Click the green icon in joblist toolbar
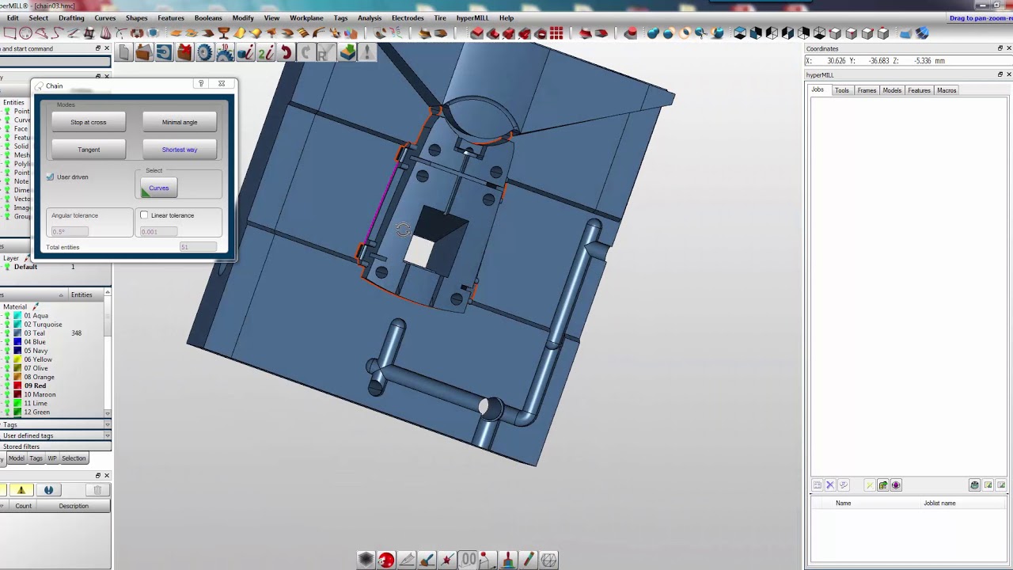This screenshot has height=570, width=1013. [x=882, y=485]
